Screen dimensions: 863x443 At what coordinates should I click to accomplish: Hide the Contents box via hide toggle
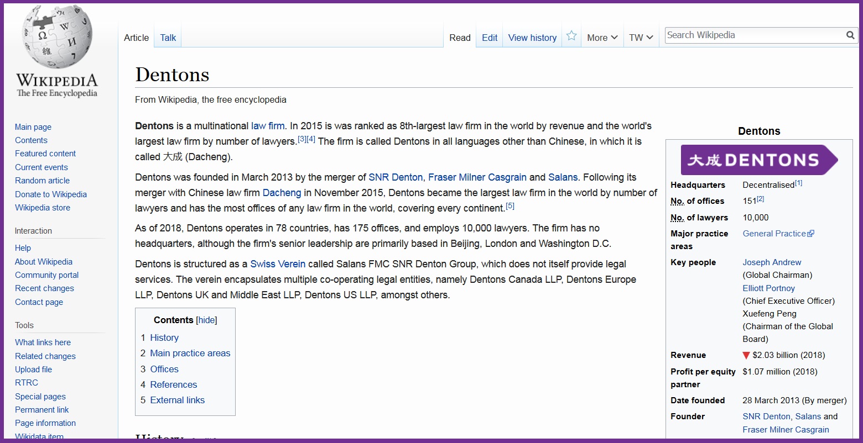tap(207, 320)
